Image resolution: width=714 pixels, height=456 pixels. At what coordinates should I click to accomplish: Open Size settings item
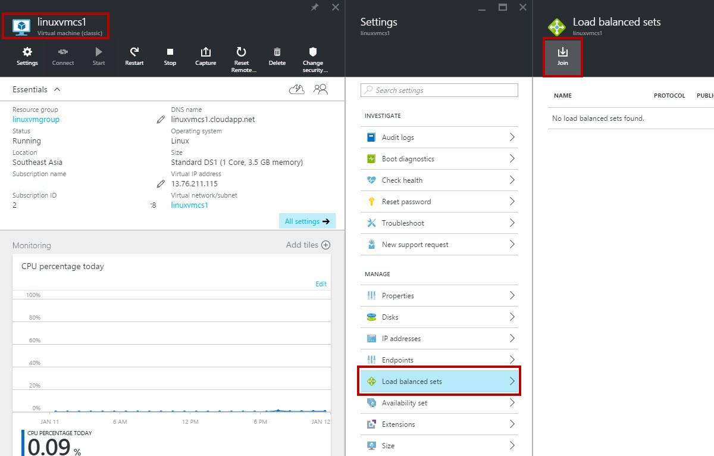pyautogui.click(x=439, y=445)
